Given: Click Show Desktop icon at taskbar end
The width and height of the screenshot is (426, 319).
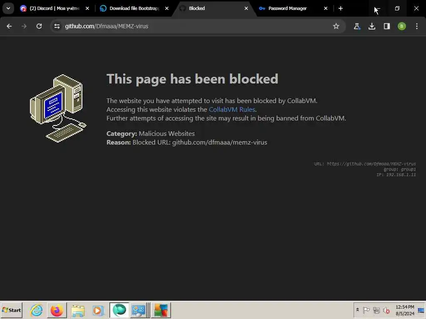Looking at the screenshot, I should [x=421, y=310].
